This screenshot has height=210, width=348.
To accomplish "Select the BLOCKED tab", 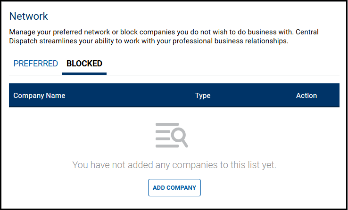I will coord(84,64).
